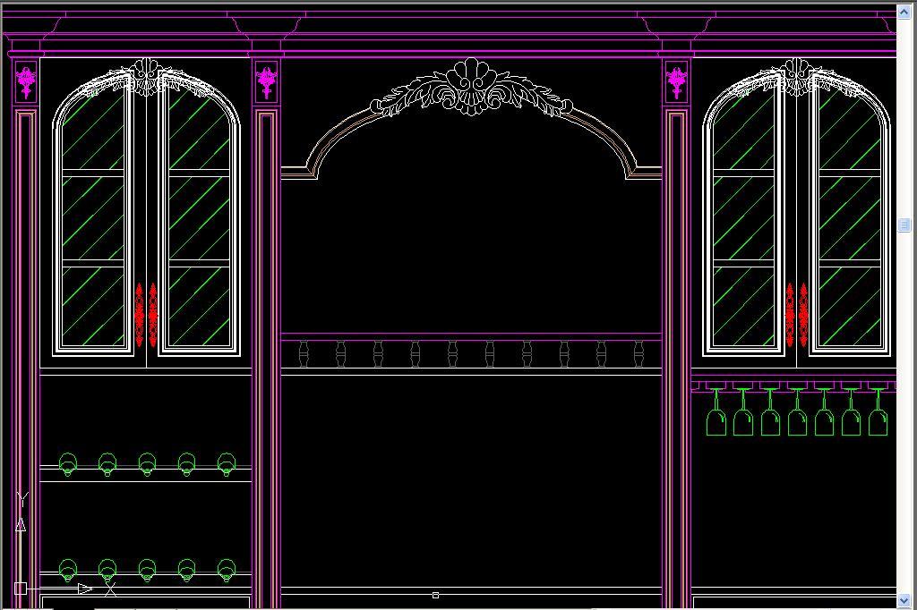Image resolution: width=917 pixels, height=610 pixels.
Task: Click the UCS icon origin square
Action: (21, 589)
